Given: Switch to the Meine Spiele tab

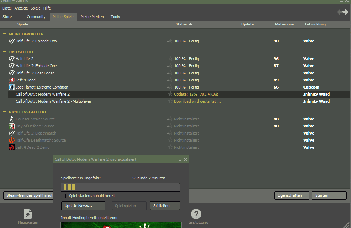Looking at the screenshot, I should click(x=63, y=17).
